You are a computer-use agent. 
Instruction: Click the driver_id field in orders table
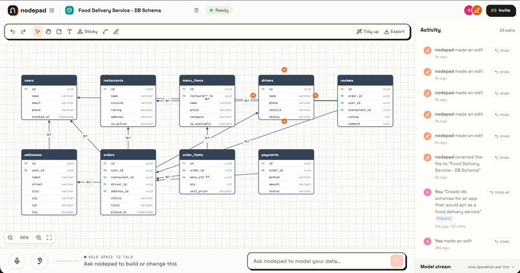coord(128,184)
